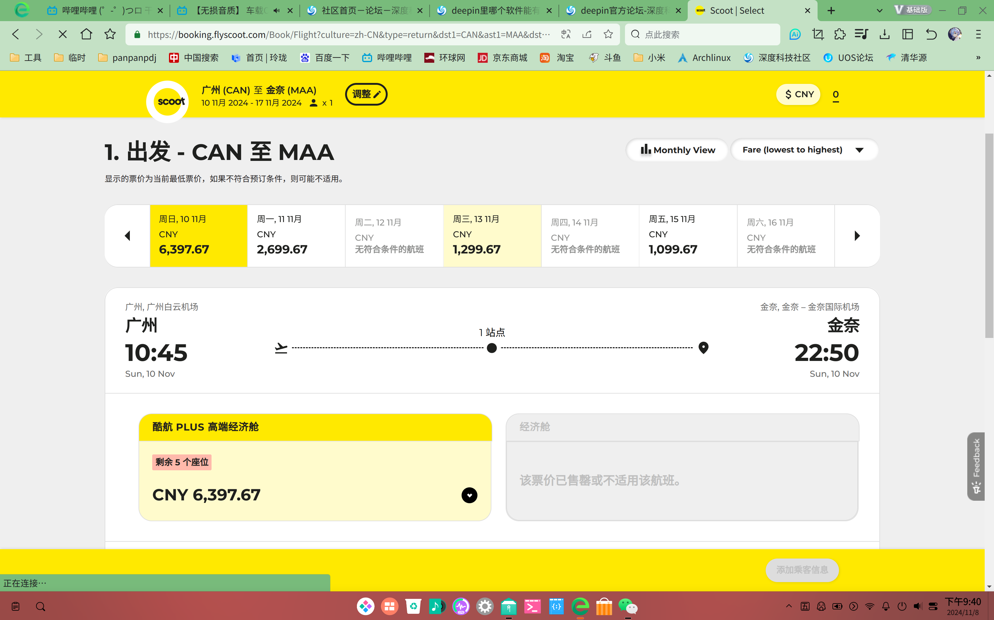Open the 工具 bookmarks folder
994x620 pixels.
point(25,58)
